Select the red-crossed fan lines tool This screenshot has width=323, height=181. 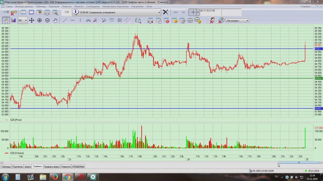click(x=95, y=20)
